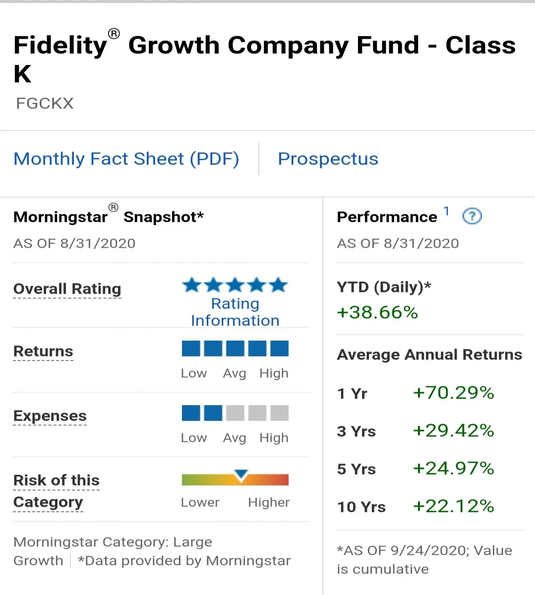Screen dimensions: 535x595
Task: Click the Returns blue rating bar
Action: tap(235, 349)
